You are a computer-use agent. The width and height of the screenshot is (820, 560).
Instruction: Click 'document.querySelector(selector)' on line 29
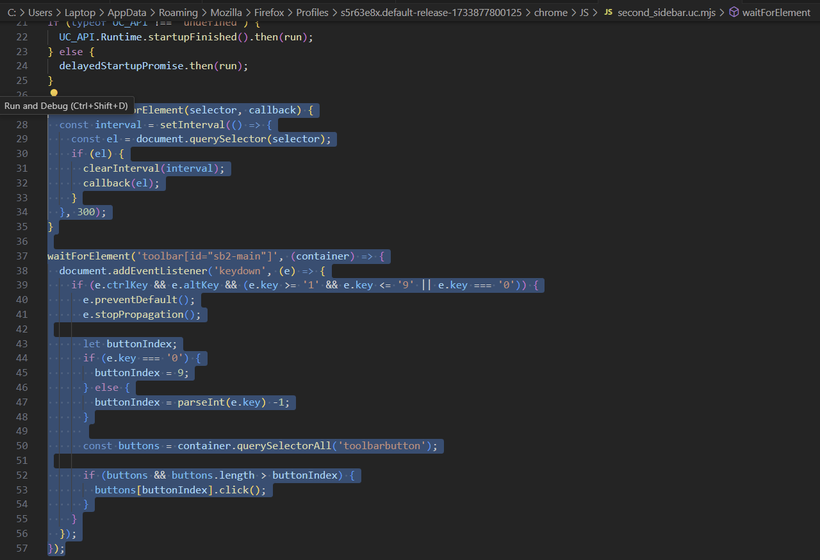(x=231, y=139)
